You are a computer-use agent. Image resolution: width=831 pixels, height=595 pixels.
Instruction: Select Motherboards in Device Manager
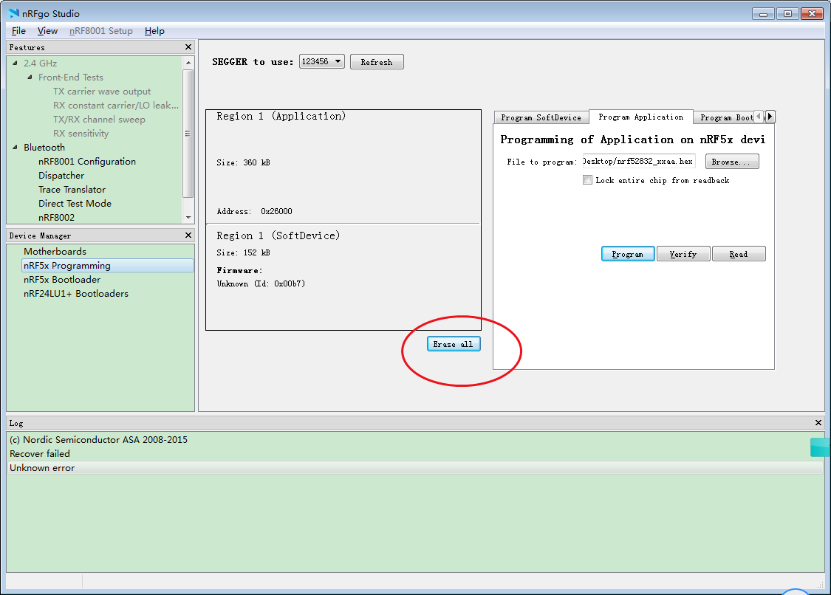pyautogui.click(x=55, y=251)
